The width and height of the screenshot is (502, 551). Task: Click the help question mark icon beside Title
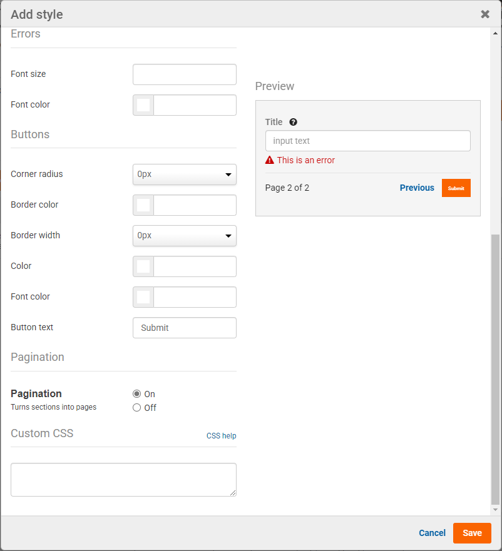(x=293, y=123)
